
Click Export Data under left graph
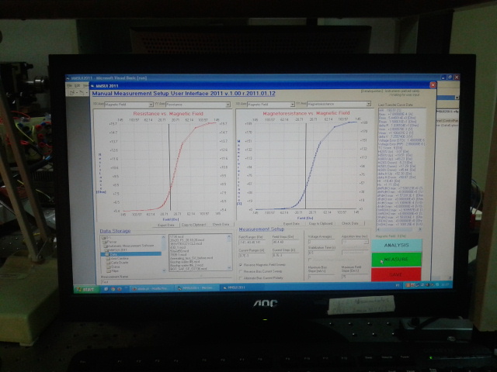click(165, 224)
